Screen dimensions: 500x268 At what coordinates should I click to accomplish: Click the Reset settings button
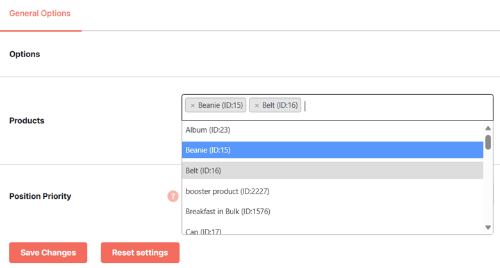point(140,253)
